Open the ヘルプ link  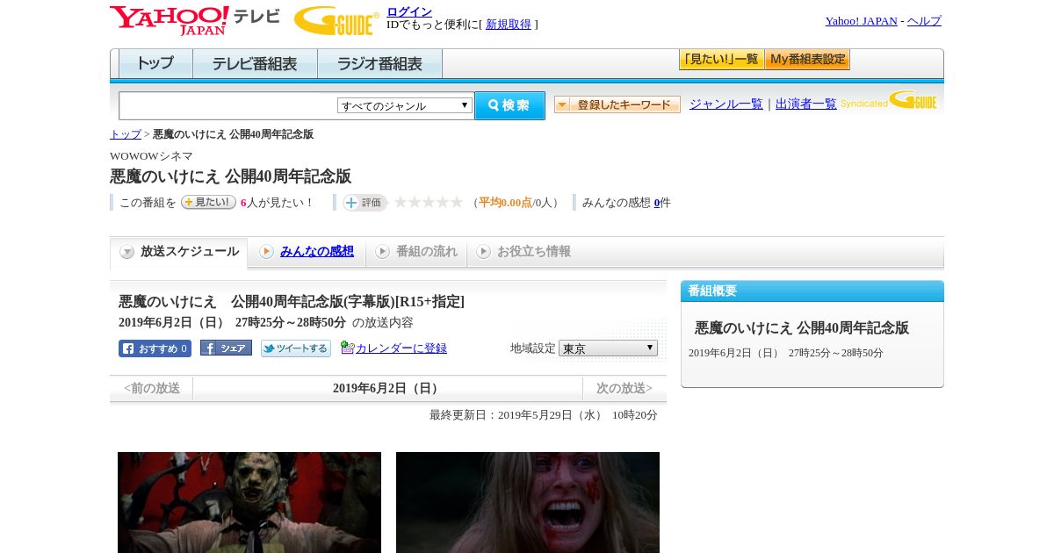(x=924, y=21)
